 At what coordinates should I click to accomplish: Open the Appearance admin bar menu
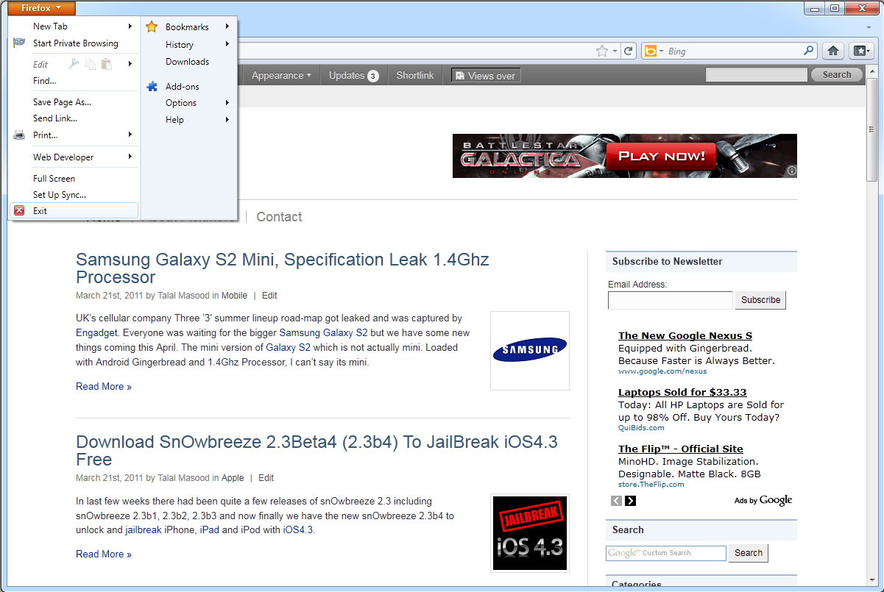281,75
